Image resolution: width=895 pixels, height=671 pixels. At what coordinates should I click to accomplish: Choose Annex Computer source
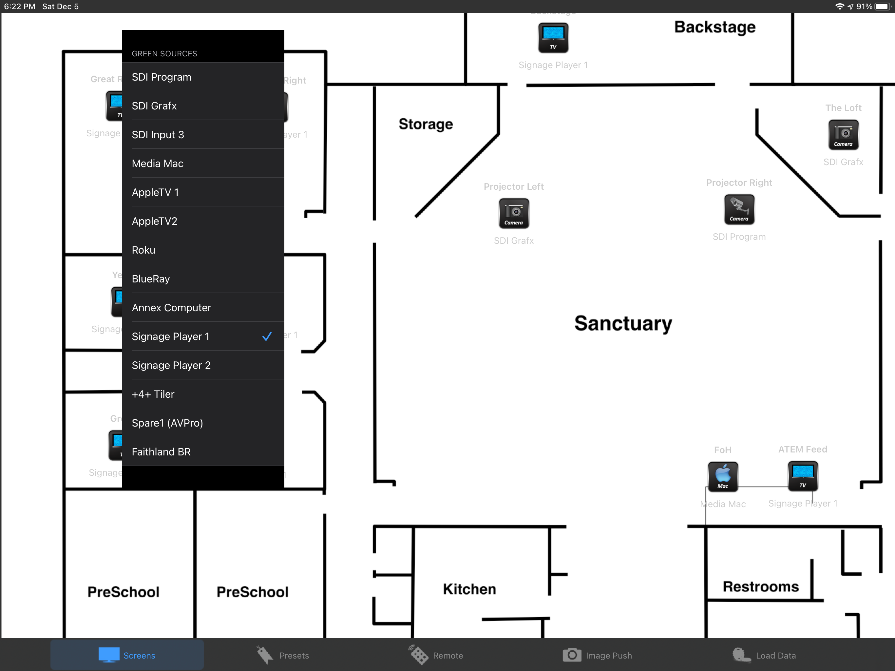(x=203, y=308)
